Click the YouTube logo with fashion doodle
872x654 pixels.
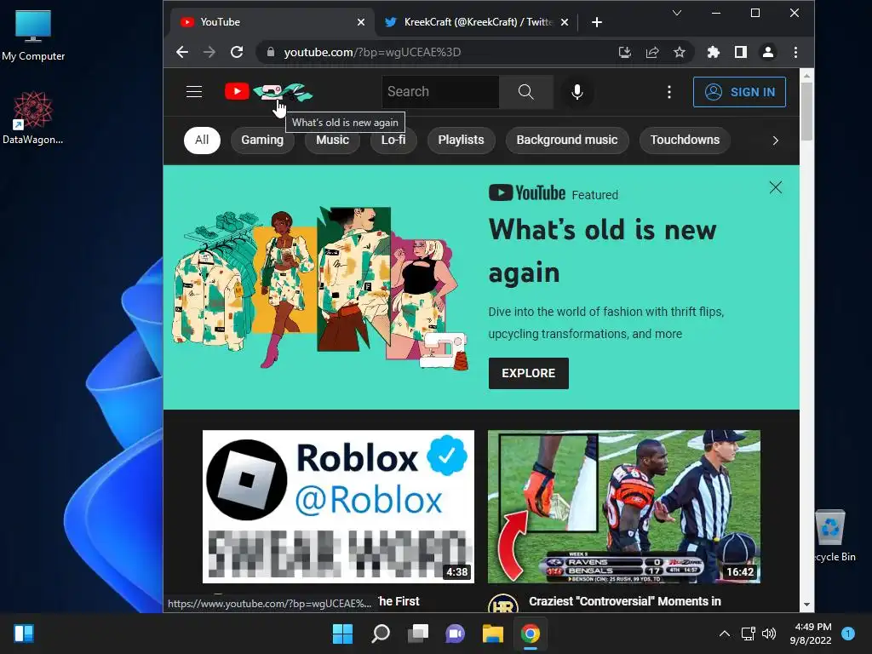coord(268,92)
